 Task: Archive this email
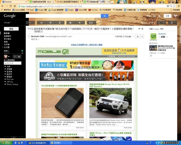point(42,23)
